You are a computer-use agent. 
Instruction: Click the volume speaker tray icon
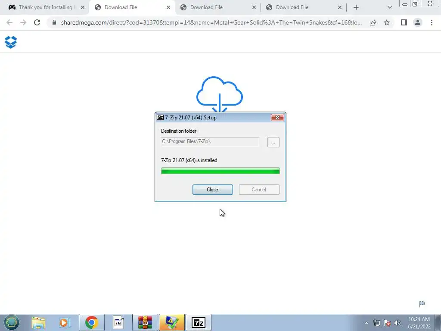pyautogui.click(x=397, y=323)
